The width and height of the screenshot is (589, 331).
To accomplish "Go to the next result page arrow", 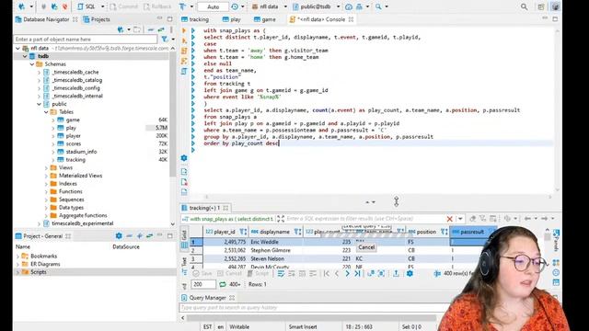I will [x=347, y=274].
